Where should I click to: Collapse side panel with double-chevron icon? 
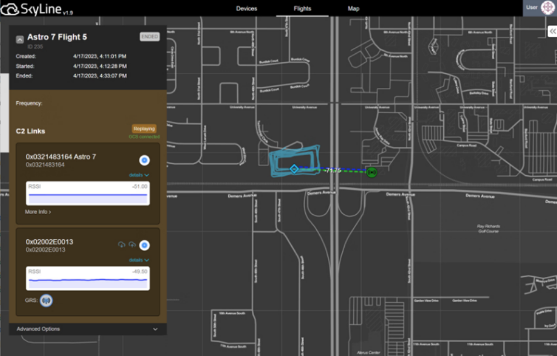pyautogui.click(x=552, y=32)
